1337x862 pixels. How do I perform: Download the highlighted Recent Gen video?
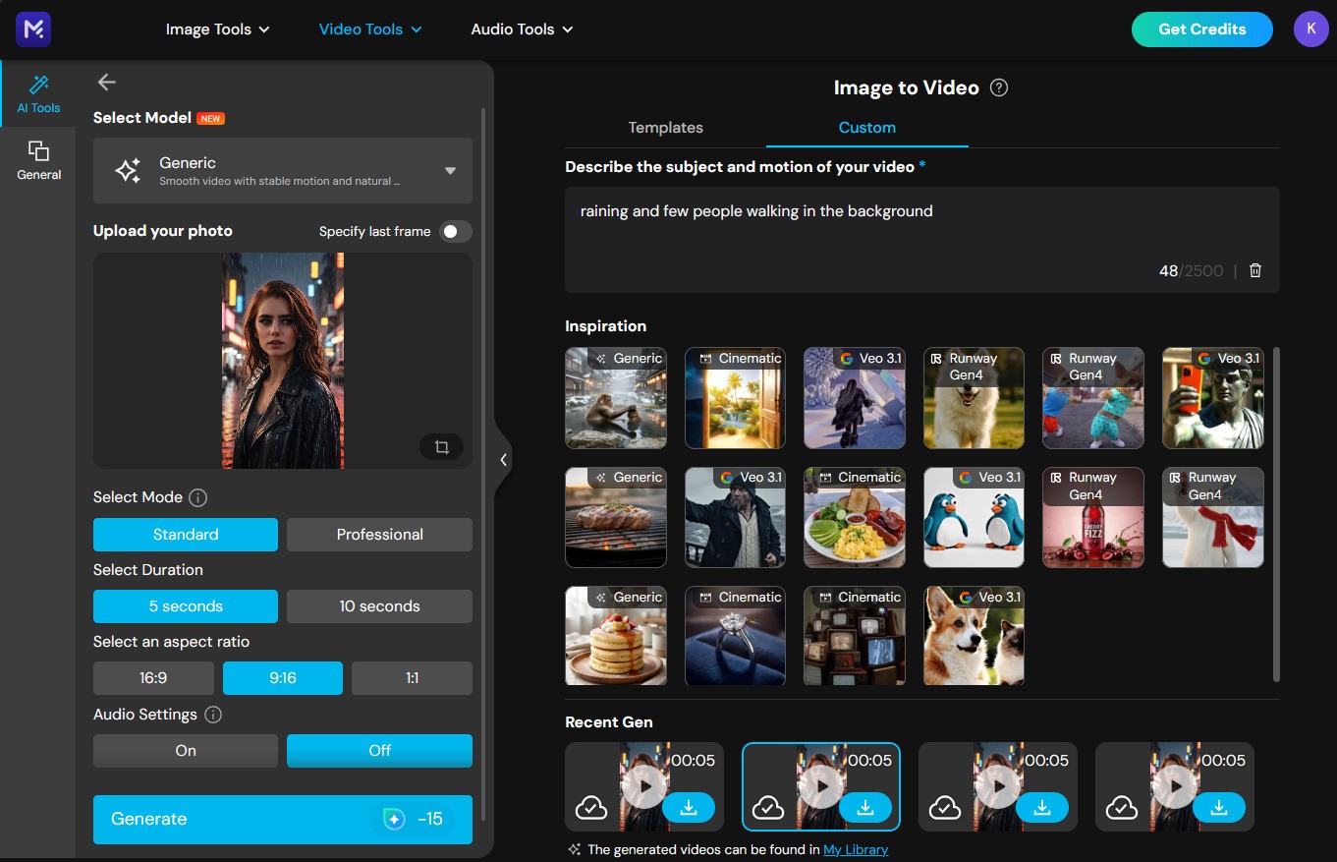[865, 807]
